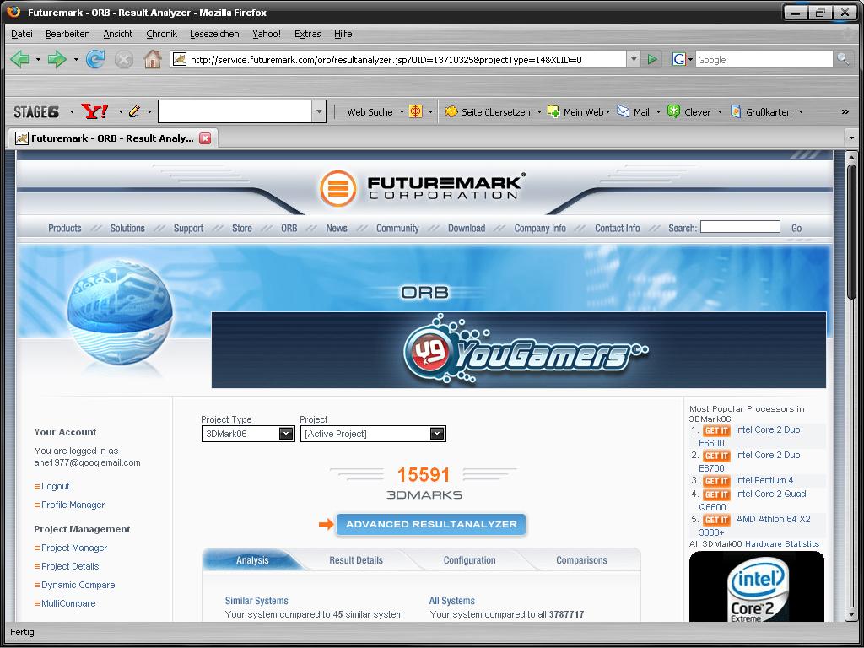864x648 pixels.
Task: Click the Intel Core 2 Extreme ad image
Action: point(757,586)
